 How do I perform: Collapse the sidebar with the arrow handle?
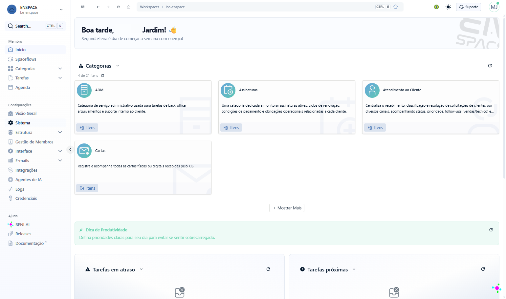coord(70,149)
